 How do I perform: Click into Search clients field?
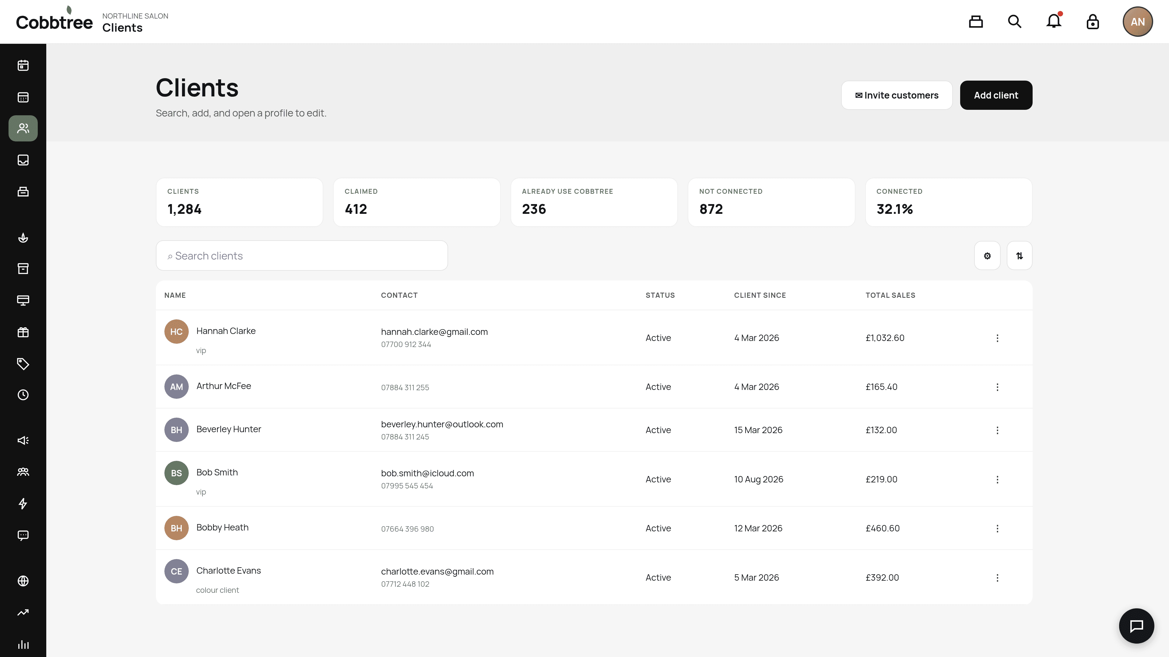[302, 256]
